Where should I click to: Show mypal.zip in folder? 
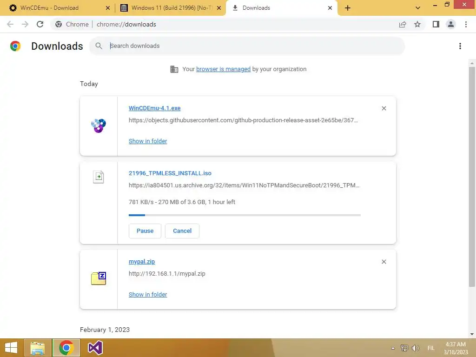coord(148,294)
